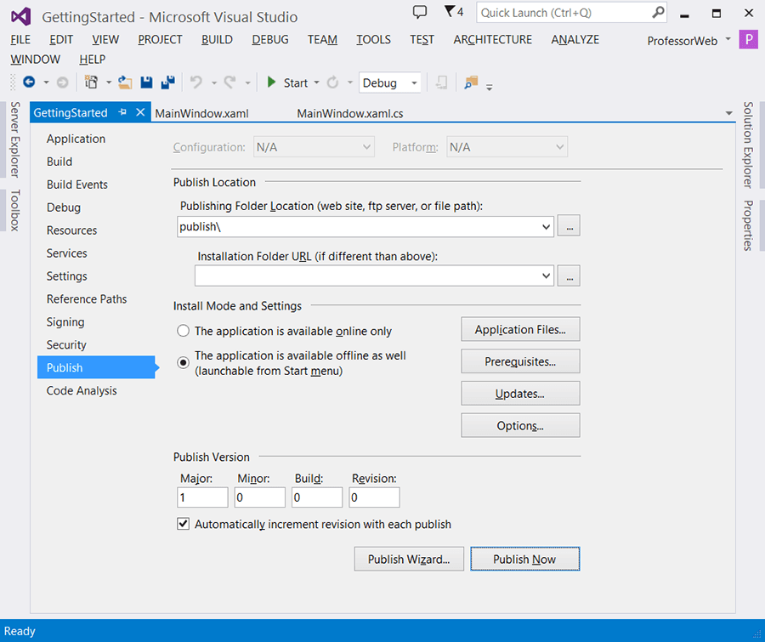Open the ProfessorWeb account dropdown arrow
Viewport: 765px width, 642px height.
(728, 38)
